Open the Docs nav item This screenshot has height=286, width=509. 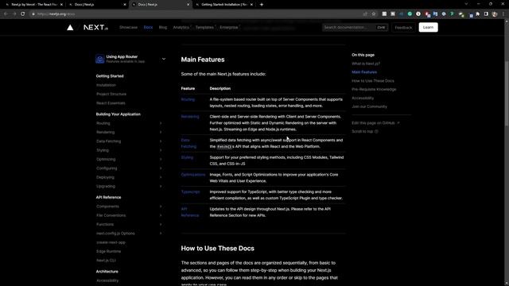(x=148, y=28)
